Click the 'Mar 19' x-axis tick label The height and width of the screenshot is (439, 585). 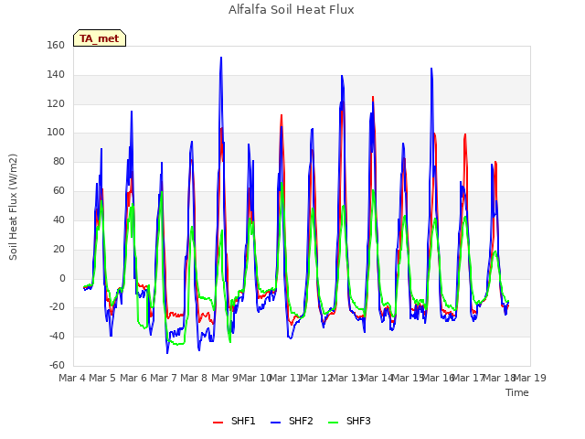tap(530, 378)
